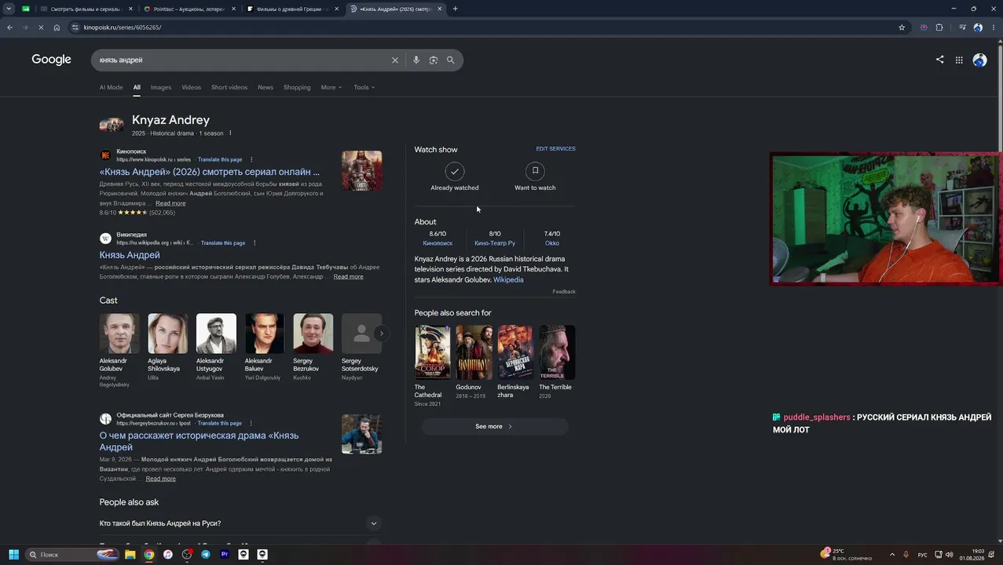Switch to Pointauc browser tab
This screenshot has height=565, width=1003.
coord(189,9)
